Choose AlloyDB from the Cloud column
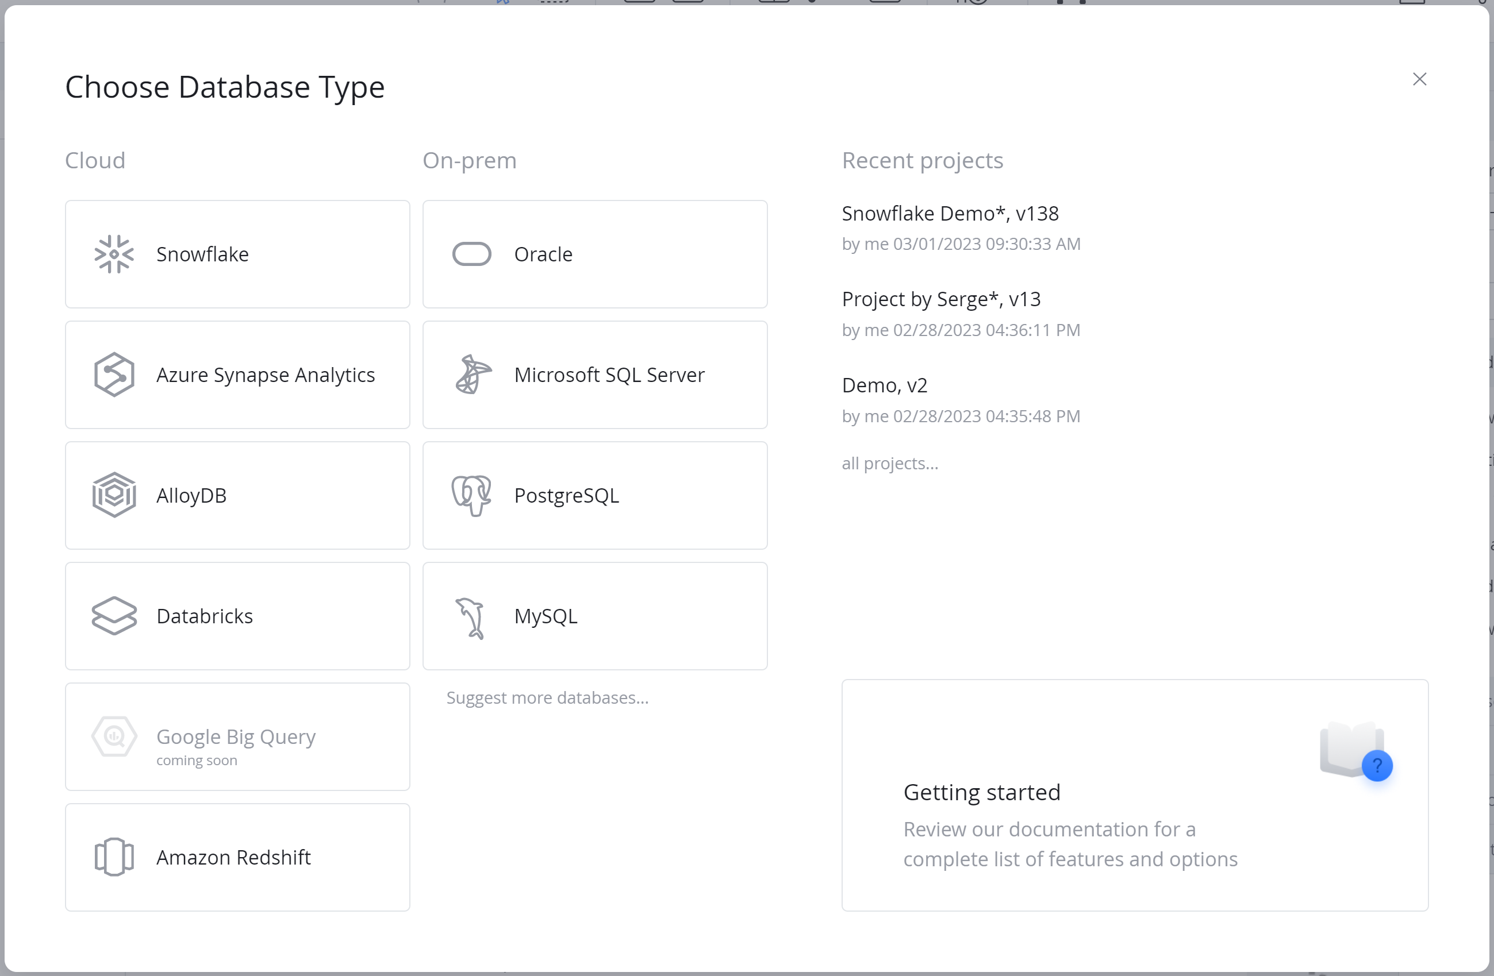 click(x=237, y=495)
